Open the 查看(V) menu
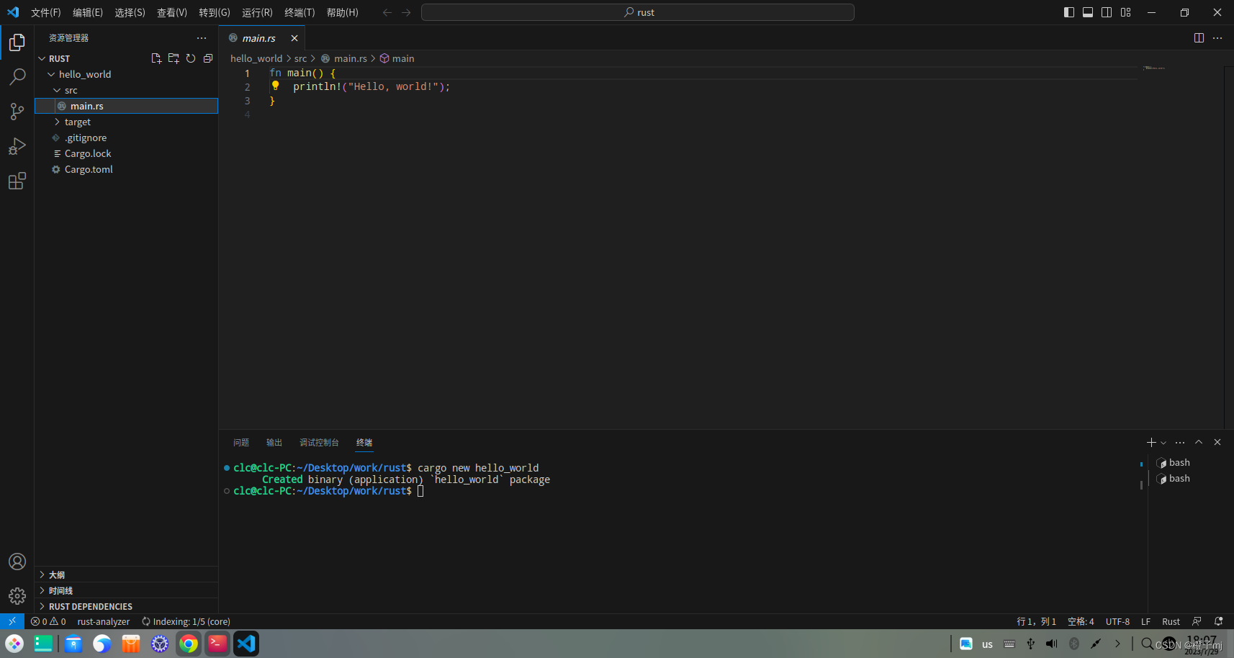The height and width of the screenshot is (658, 1234). coord(172,12)
